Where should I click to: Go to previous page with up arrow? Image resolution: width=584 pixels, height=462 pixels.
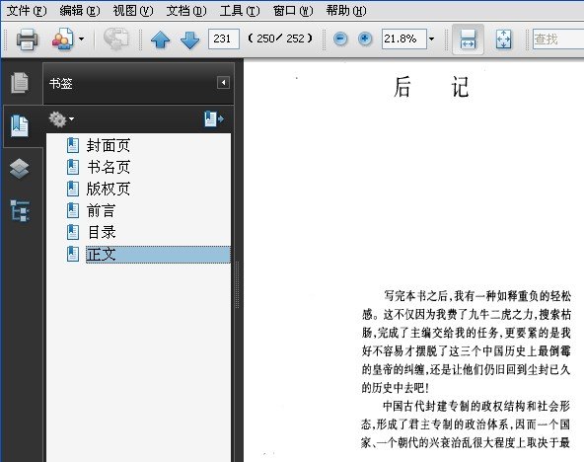161,39
